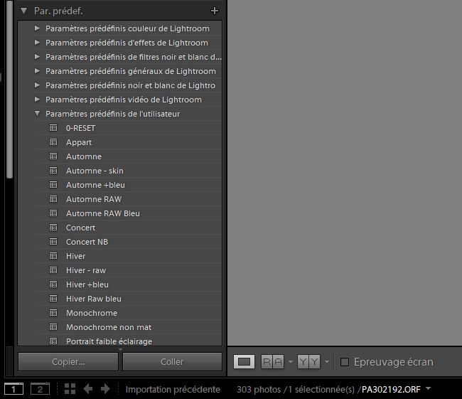Click preset icon beside Monochrome non mat
462x399 pixels.
[x=53, y=326]
